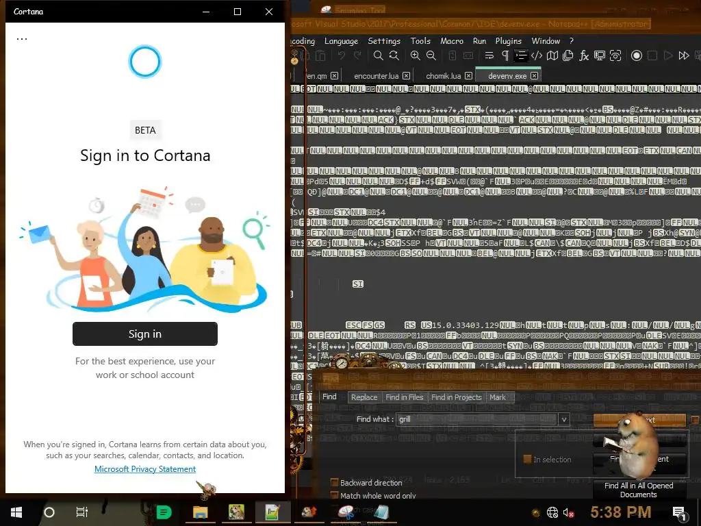Enable the Match whole word only checkbox
Image resolution: width=701 pixels, height=526 pixels.
(334, 495)
